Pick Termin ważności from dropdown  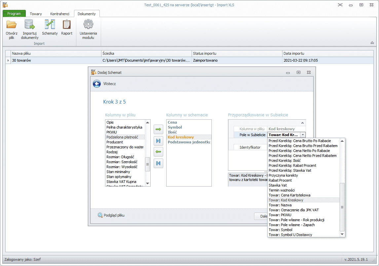[x=304, y=190]
